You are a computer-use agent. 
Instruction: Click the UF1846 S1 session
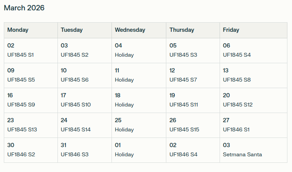236,129
